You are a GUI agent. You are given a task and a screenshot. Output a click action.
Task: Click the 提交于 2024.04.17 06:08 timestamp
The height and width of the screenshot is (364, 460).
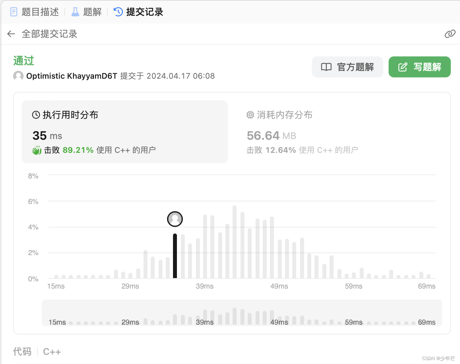pyautogui.click(x=167, y=76)
